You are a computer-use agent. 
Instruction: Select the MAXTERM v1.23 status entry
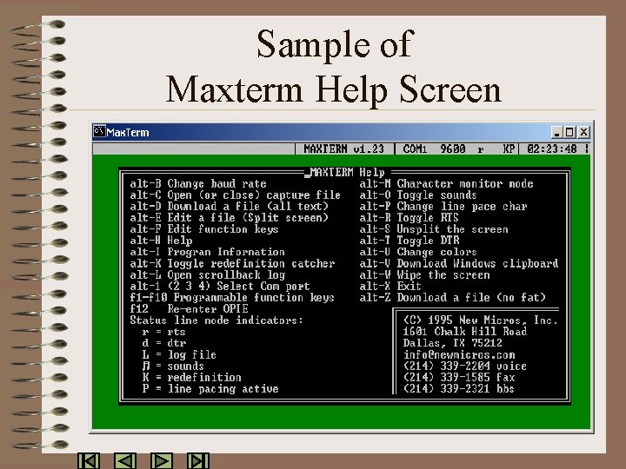pos(343,149)
